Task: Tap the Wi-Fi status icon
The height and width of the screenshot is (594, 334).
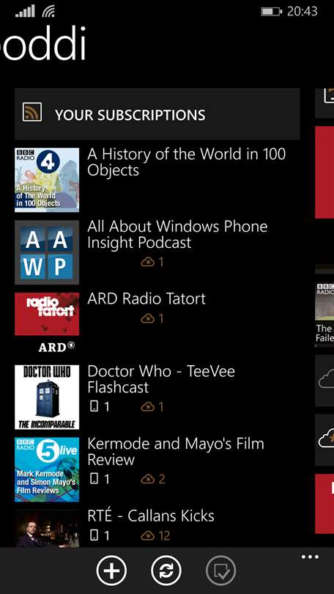Action: pyautogui.click(x=48, y=11)
